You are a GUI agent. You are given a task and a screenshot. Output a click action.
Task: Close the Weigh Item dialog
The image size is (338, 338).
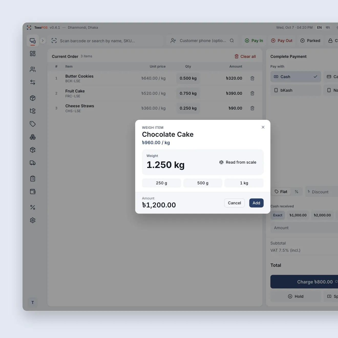click(x=263, y=127)
